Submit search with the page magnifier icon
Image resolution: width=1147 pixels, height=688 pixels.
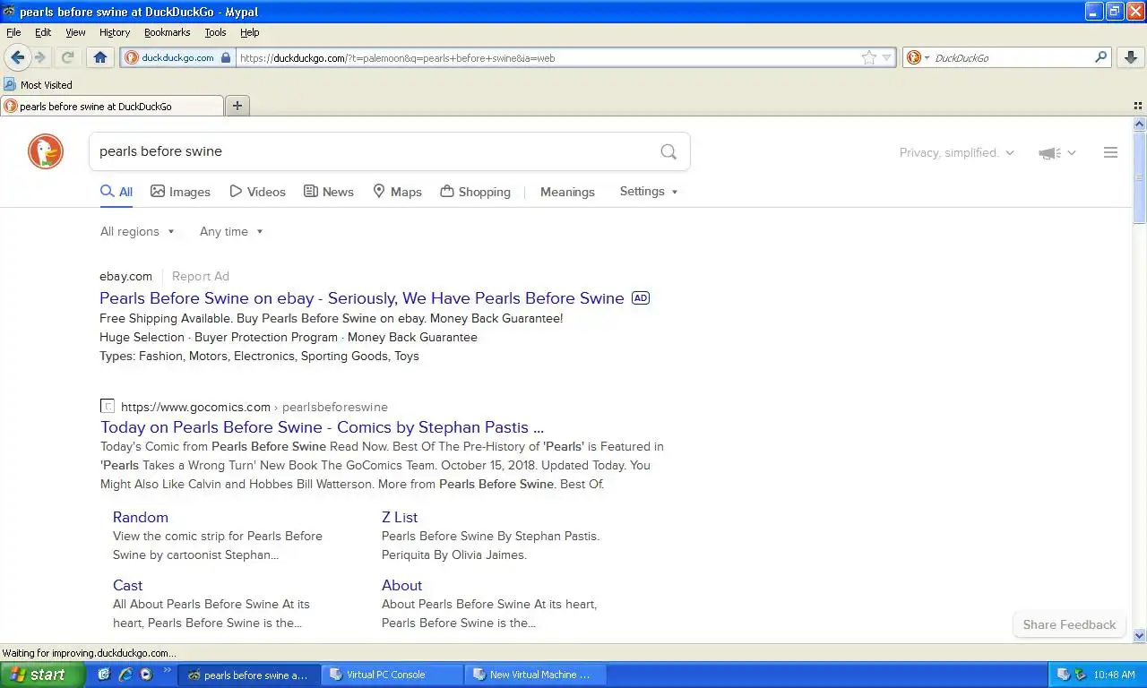[668, 151]
